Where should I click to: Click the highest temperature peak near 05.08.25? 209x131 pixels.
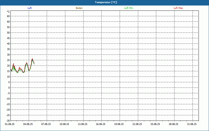tap(32, 58)
